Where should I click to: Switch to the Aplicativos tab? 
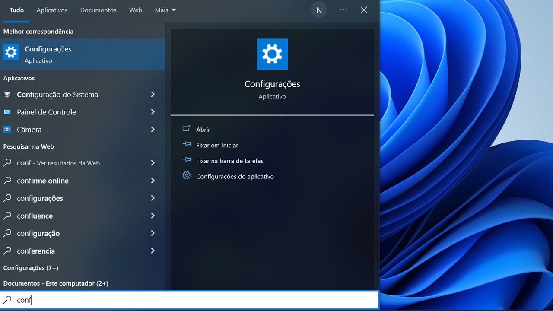click(x=52, y=10)
